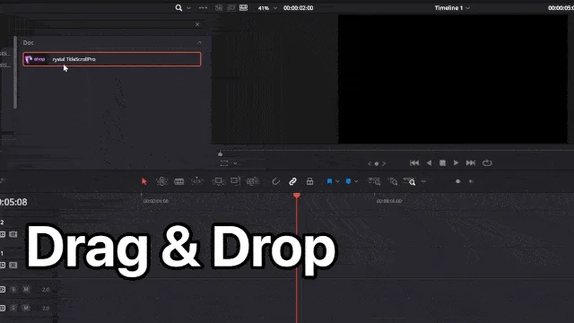Click the Insert Clip toolbar icon

tap(218, 181)
